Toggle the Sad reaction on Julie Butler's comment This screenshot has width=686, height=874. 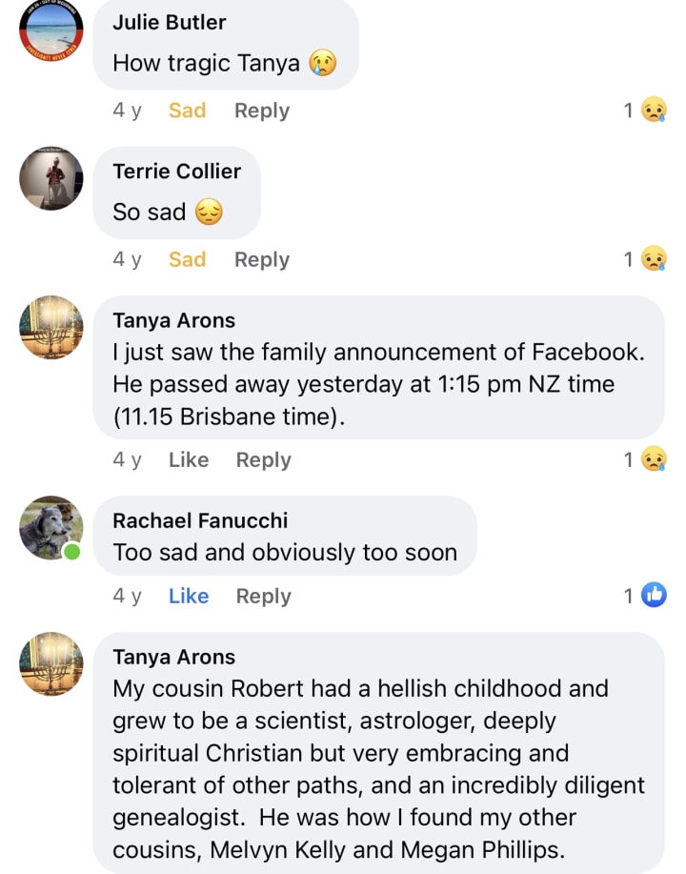coord(187,111)
